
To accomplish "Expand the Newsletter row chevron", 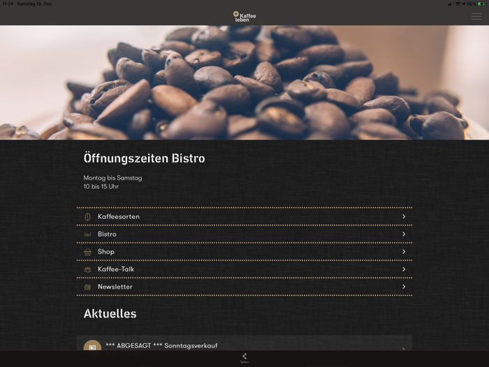I will pos(404,287).
